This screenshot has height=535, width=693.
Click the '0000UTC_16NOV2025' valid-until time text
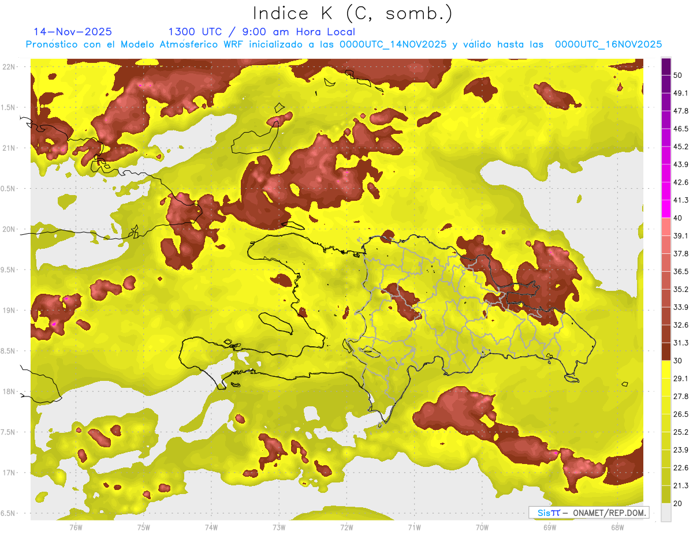pyautogui.click(x=608, y=44)
